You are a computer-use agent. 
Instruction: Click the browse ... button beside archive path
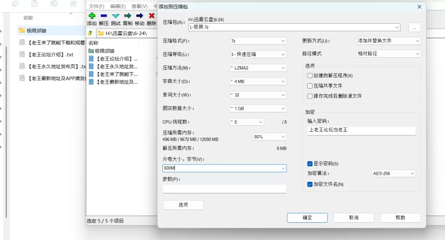[414, 28]
